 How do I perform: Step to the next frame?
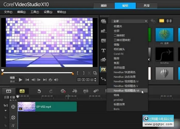39,80
